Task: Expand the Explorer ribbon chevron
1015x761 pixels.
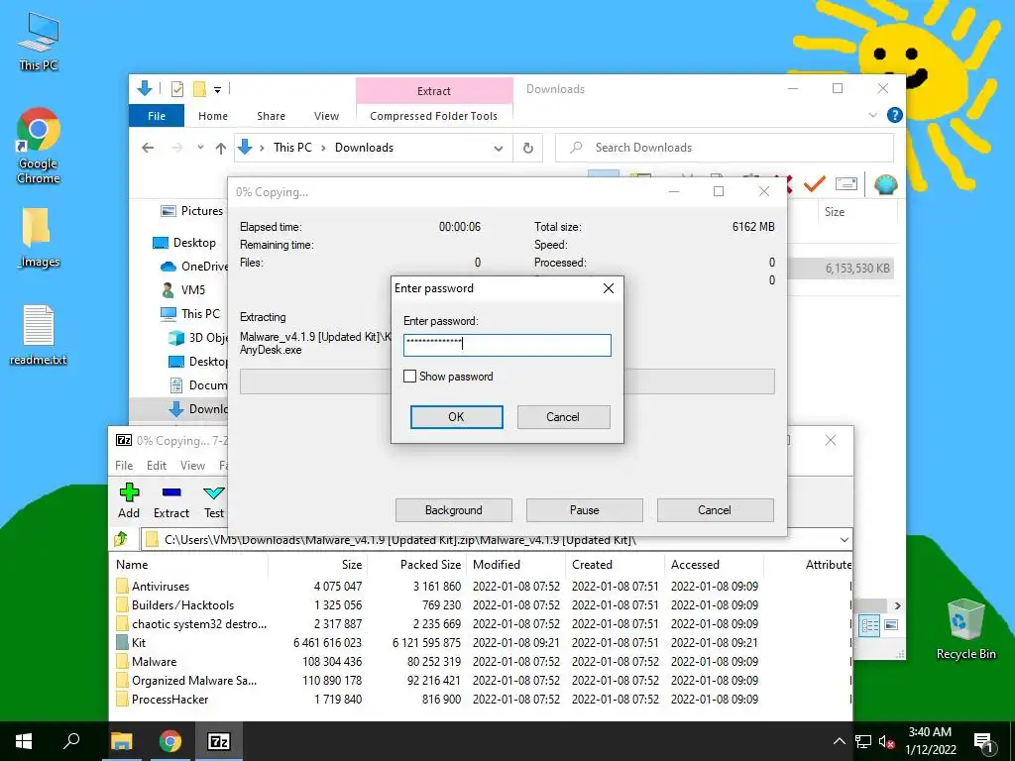Action: click(872, 115)
